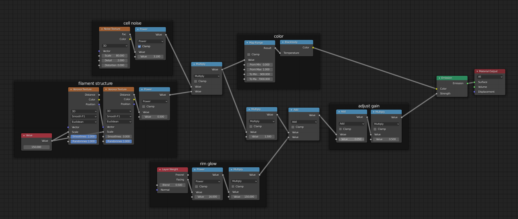Click the Layer Weight Facing output socket
The width and height of the screenshot is (518, 219).
188,180
